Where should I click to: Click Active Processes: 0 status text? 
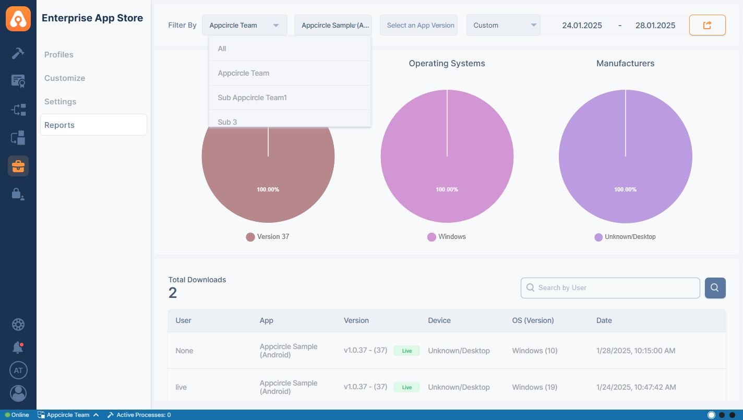click(143, 415)
